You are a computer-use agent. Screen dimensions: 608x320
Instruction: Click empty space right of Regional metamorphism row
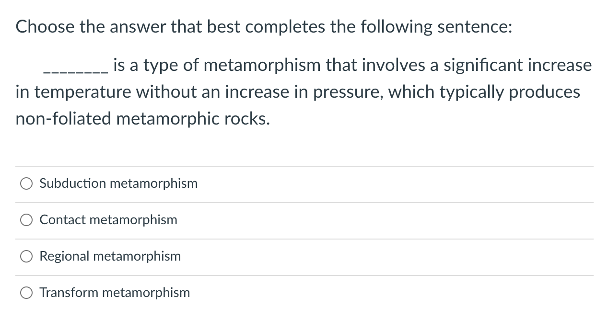tap(384, 256)
